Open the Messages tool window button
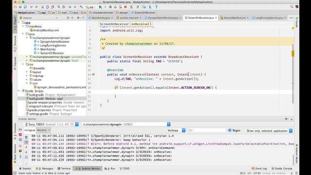This screenshot has width=311, height=175. 44,169
